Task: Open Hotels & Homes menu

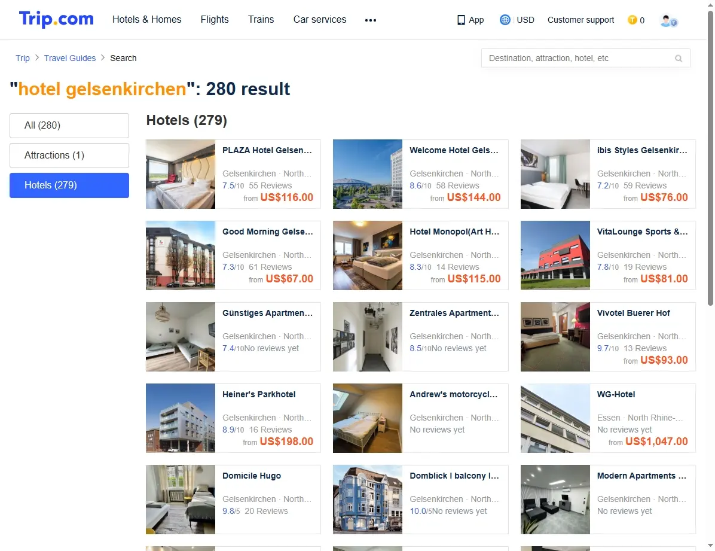Action: (147, 19)
